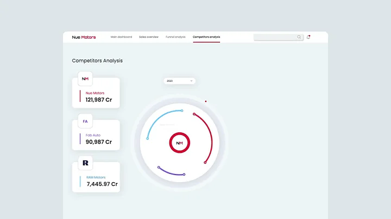Click the NM emblem in chart center

tap(180, 143)
